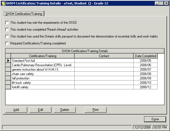Click the Contact column header

104,56
